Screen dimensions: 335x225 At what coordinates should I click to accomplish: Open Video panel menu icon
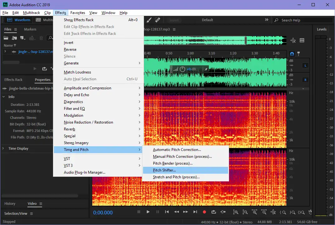[x=41, y=204]
